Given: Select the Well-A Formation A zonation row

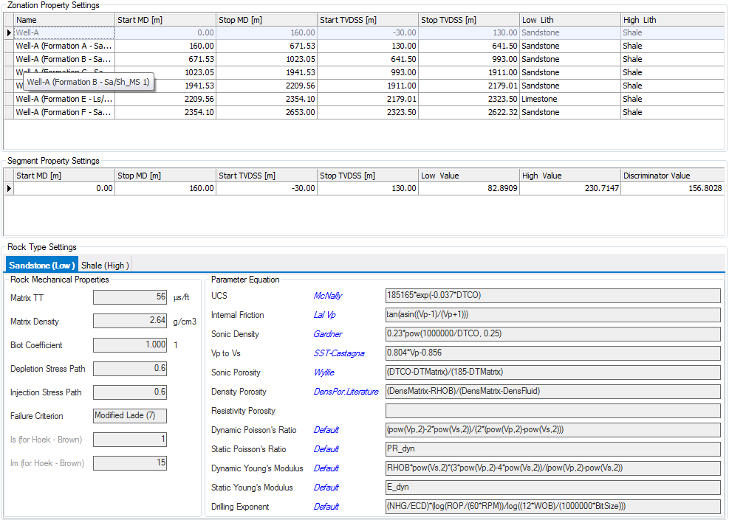Looking at the screenshot, I should click(64, 46).
